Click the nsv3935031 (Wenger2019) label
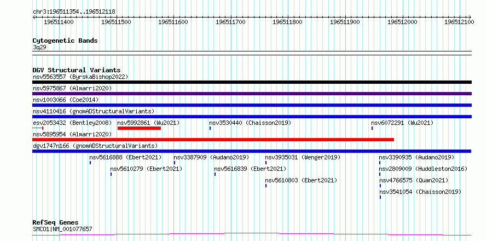Image resolution: width=487 pixels, height=241 pixels. click(x=303, y=157)
